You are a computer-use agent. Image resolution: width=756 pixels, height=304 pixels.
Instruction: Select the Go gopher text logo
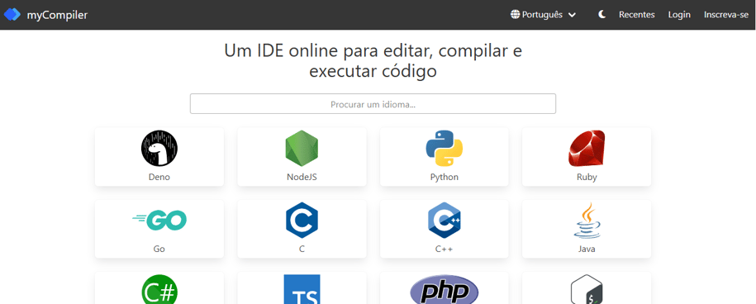pyautogui.click(x=159, y=221)
